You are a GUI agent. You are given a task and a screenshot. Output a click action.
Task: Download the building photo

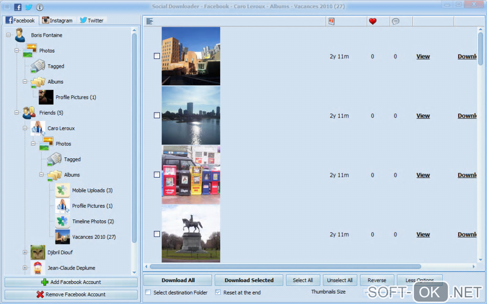[467, 56]
